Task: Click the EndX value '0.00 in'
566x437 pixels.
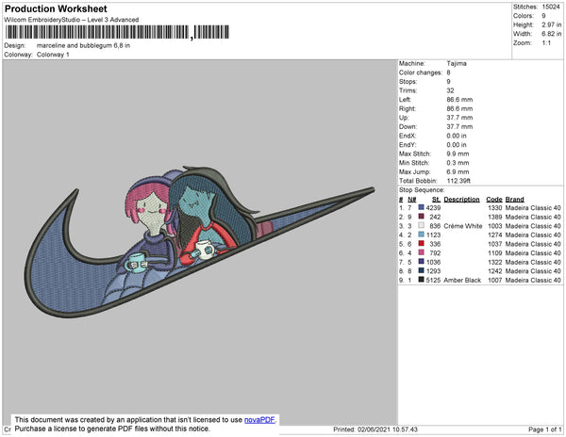Action: click(457, 136)
